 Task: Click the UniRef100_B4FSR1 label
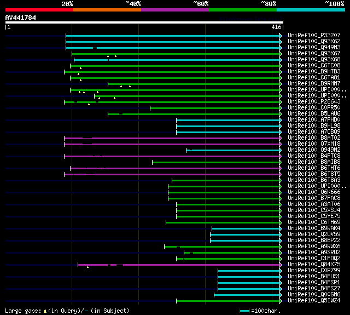coord(314,283)
